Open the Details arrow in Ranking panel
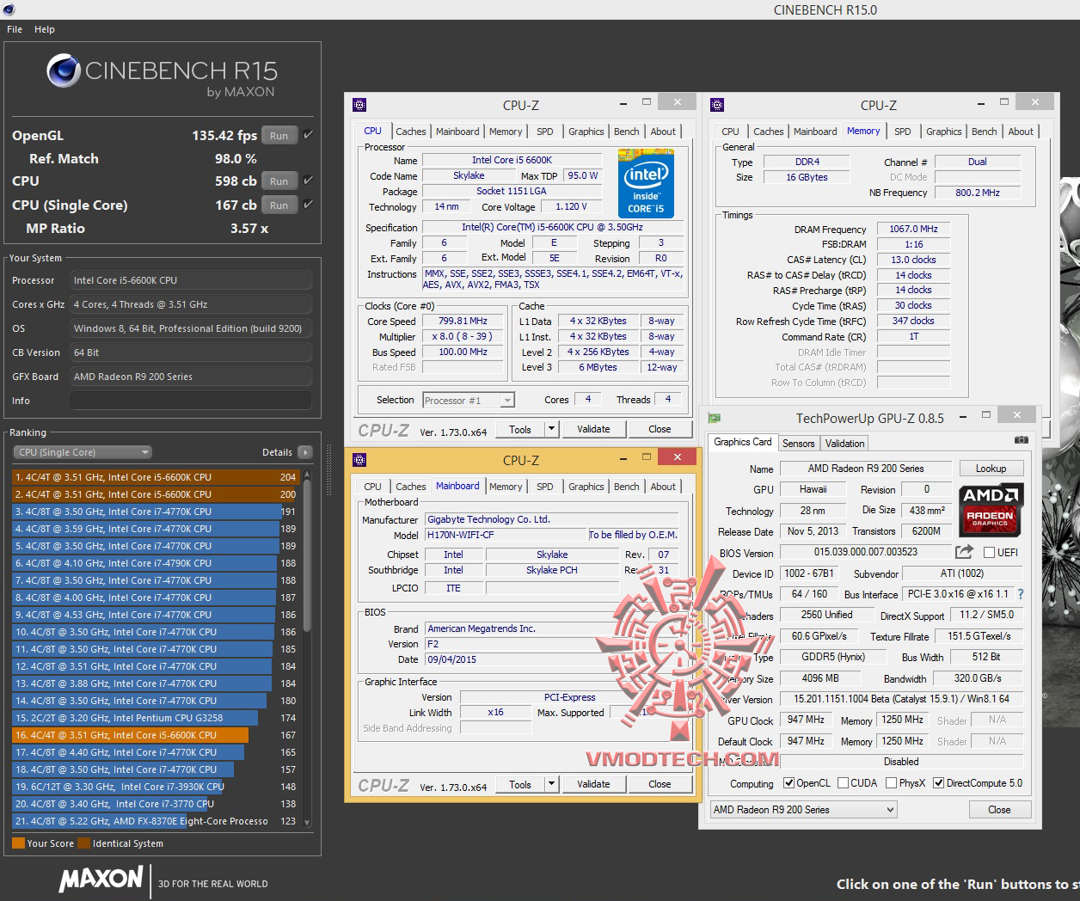Viewport: 1080px width, 901px height. 305,452
